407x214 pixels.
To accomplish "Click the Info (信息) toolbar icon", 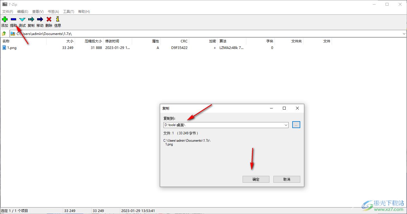I will pyautogui.click(x=58, y=19).
